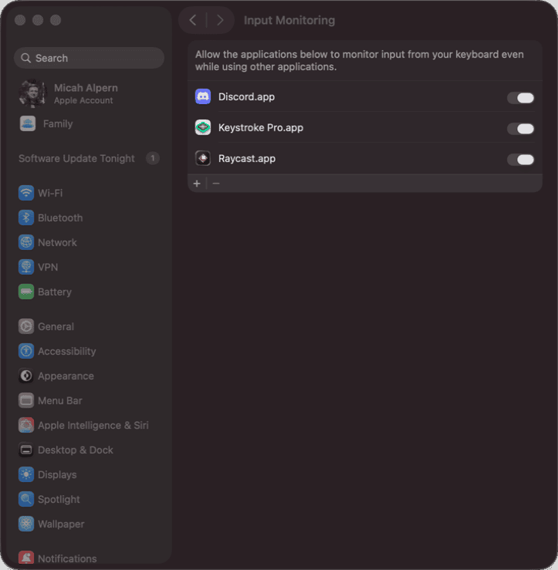Image resolution: width=558 pixels, height=570 pixels.
Task: Open the Battery icon in sidebar
Action: pos(26,292)
